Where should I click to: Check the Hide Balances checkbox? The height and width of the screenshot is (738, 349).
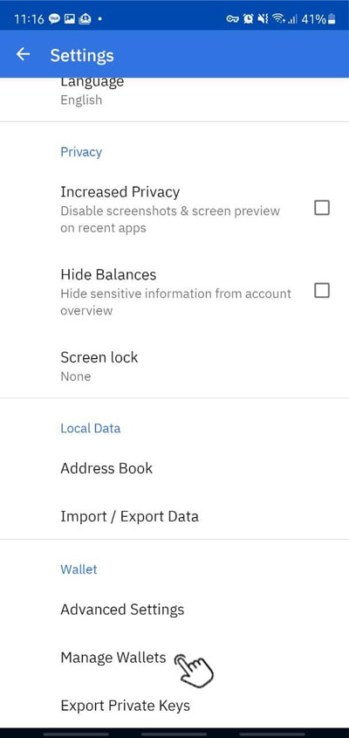(x=322, y=291)
